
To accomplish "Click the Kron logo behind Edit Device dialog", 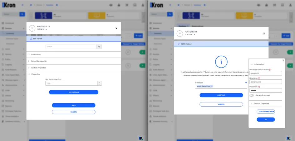I will [x=9, y=5].
